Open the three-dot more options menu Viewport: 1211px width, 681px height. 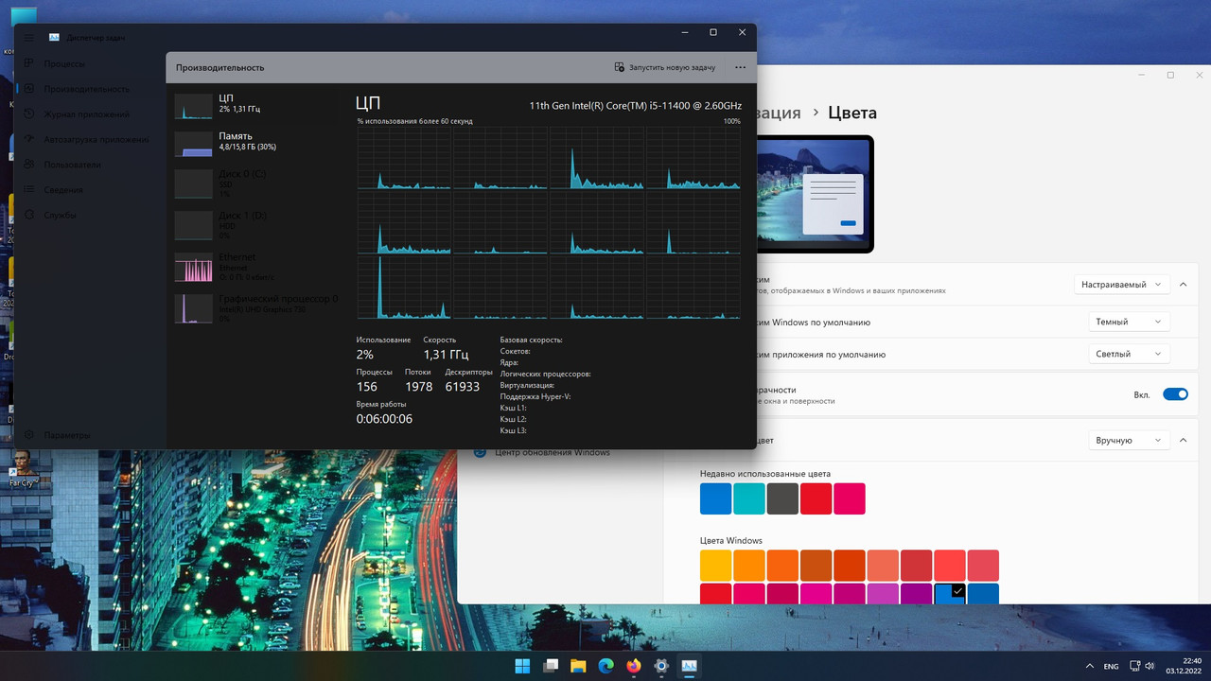(740, 68)
